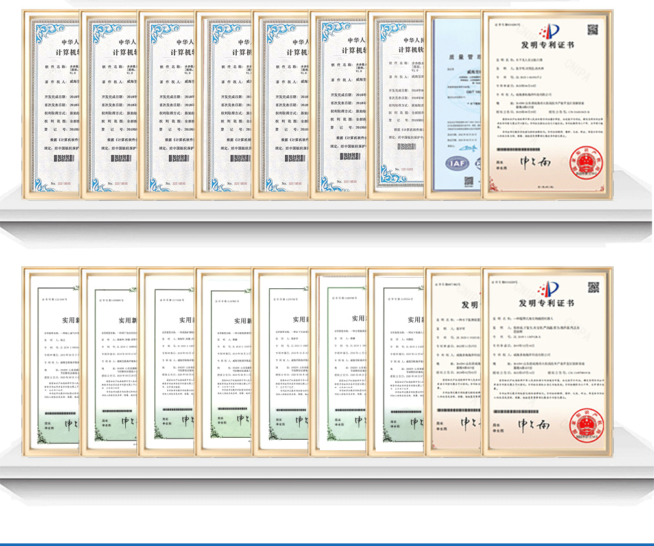Click the CNIPA logo above top-shelf 发明专利证书 title
The width and height of the screenshot is (654, 546).
coord(549,32)
